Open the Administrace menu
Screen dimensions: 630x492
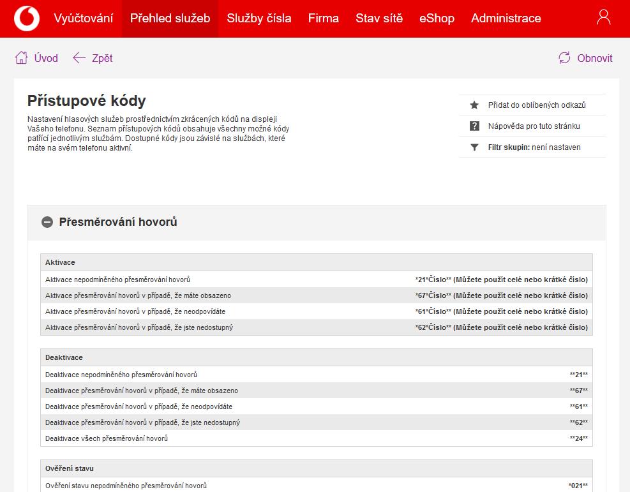point(506,19)
